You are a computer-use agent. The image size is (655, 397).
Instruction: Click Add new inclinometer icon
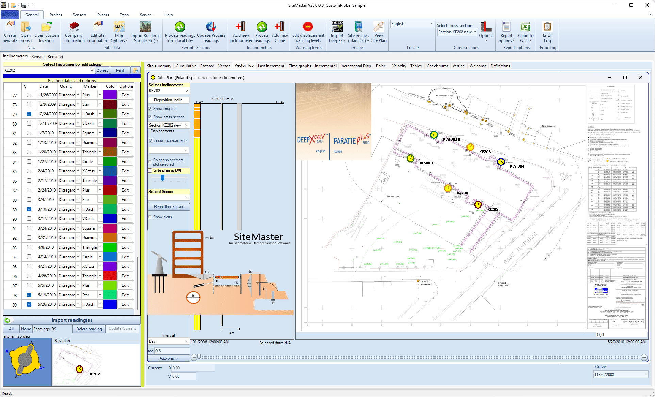[x=241, y=27]
